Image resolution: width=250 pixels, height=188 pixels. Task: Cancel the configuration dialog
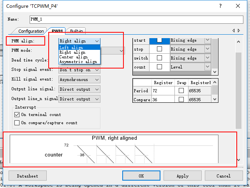pyautogui.click(x=224, y=176)
